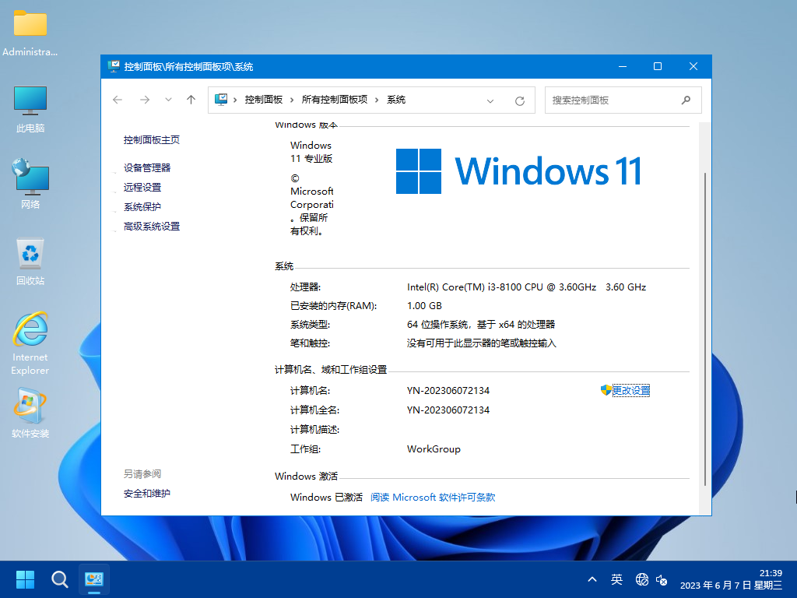
Task: Open taskbar search icon
Action: pos(60,579)
